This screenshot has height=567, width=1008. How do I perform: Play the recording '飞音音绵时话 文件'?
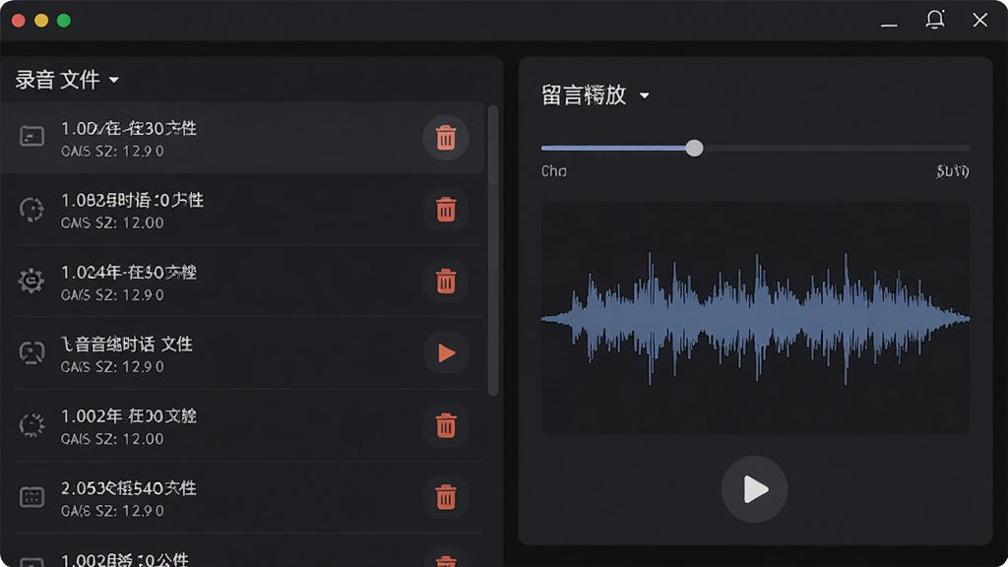446,353
